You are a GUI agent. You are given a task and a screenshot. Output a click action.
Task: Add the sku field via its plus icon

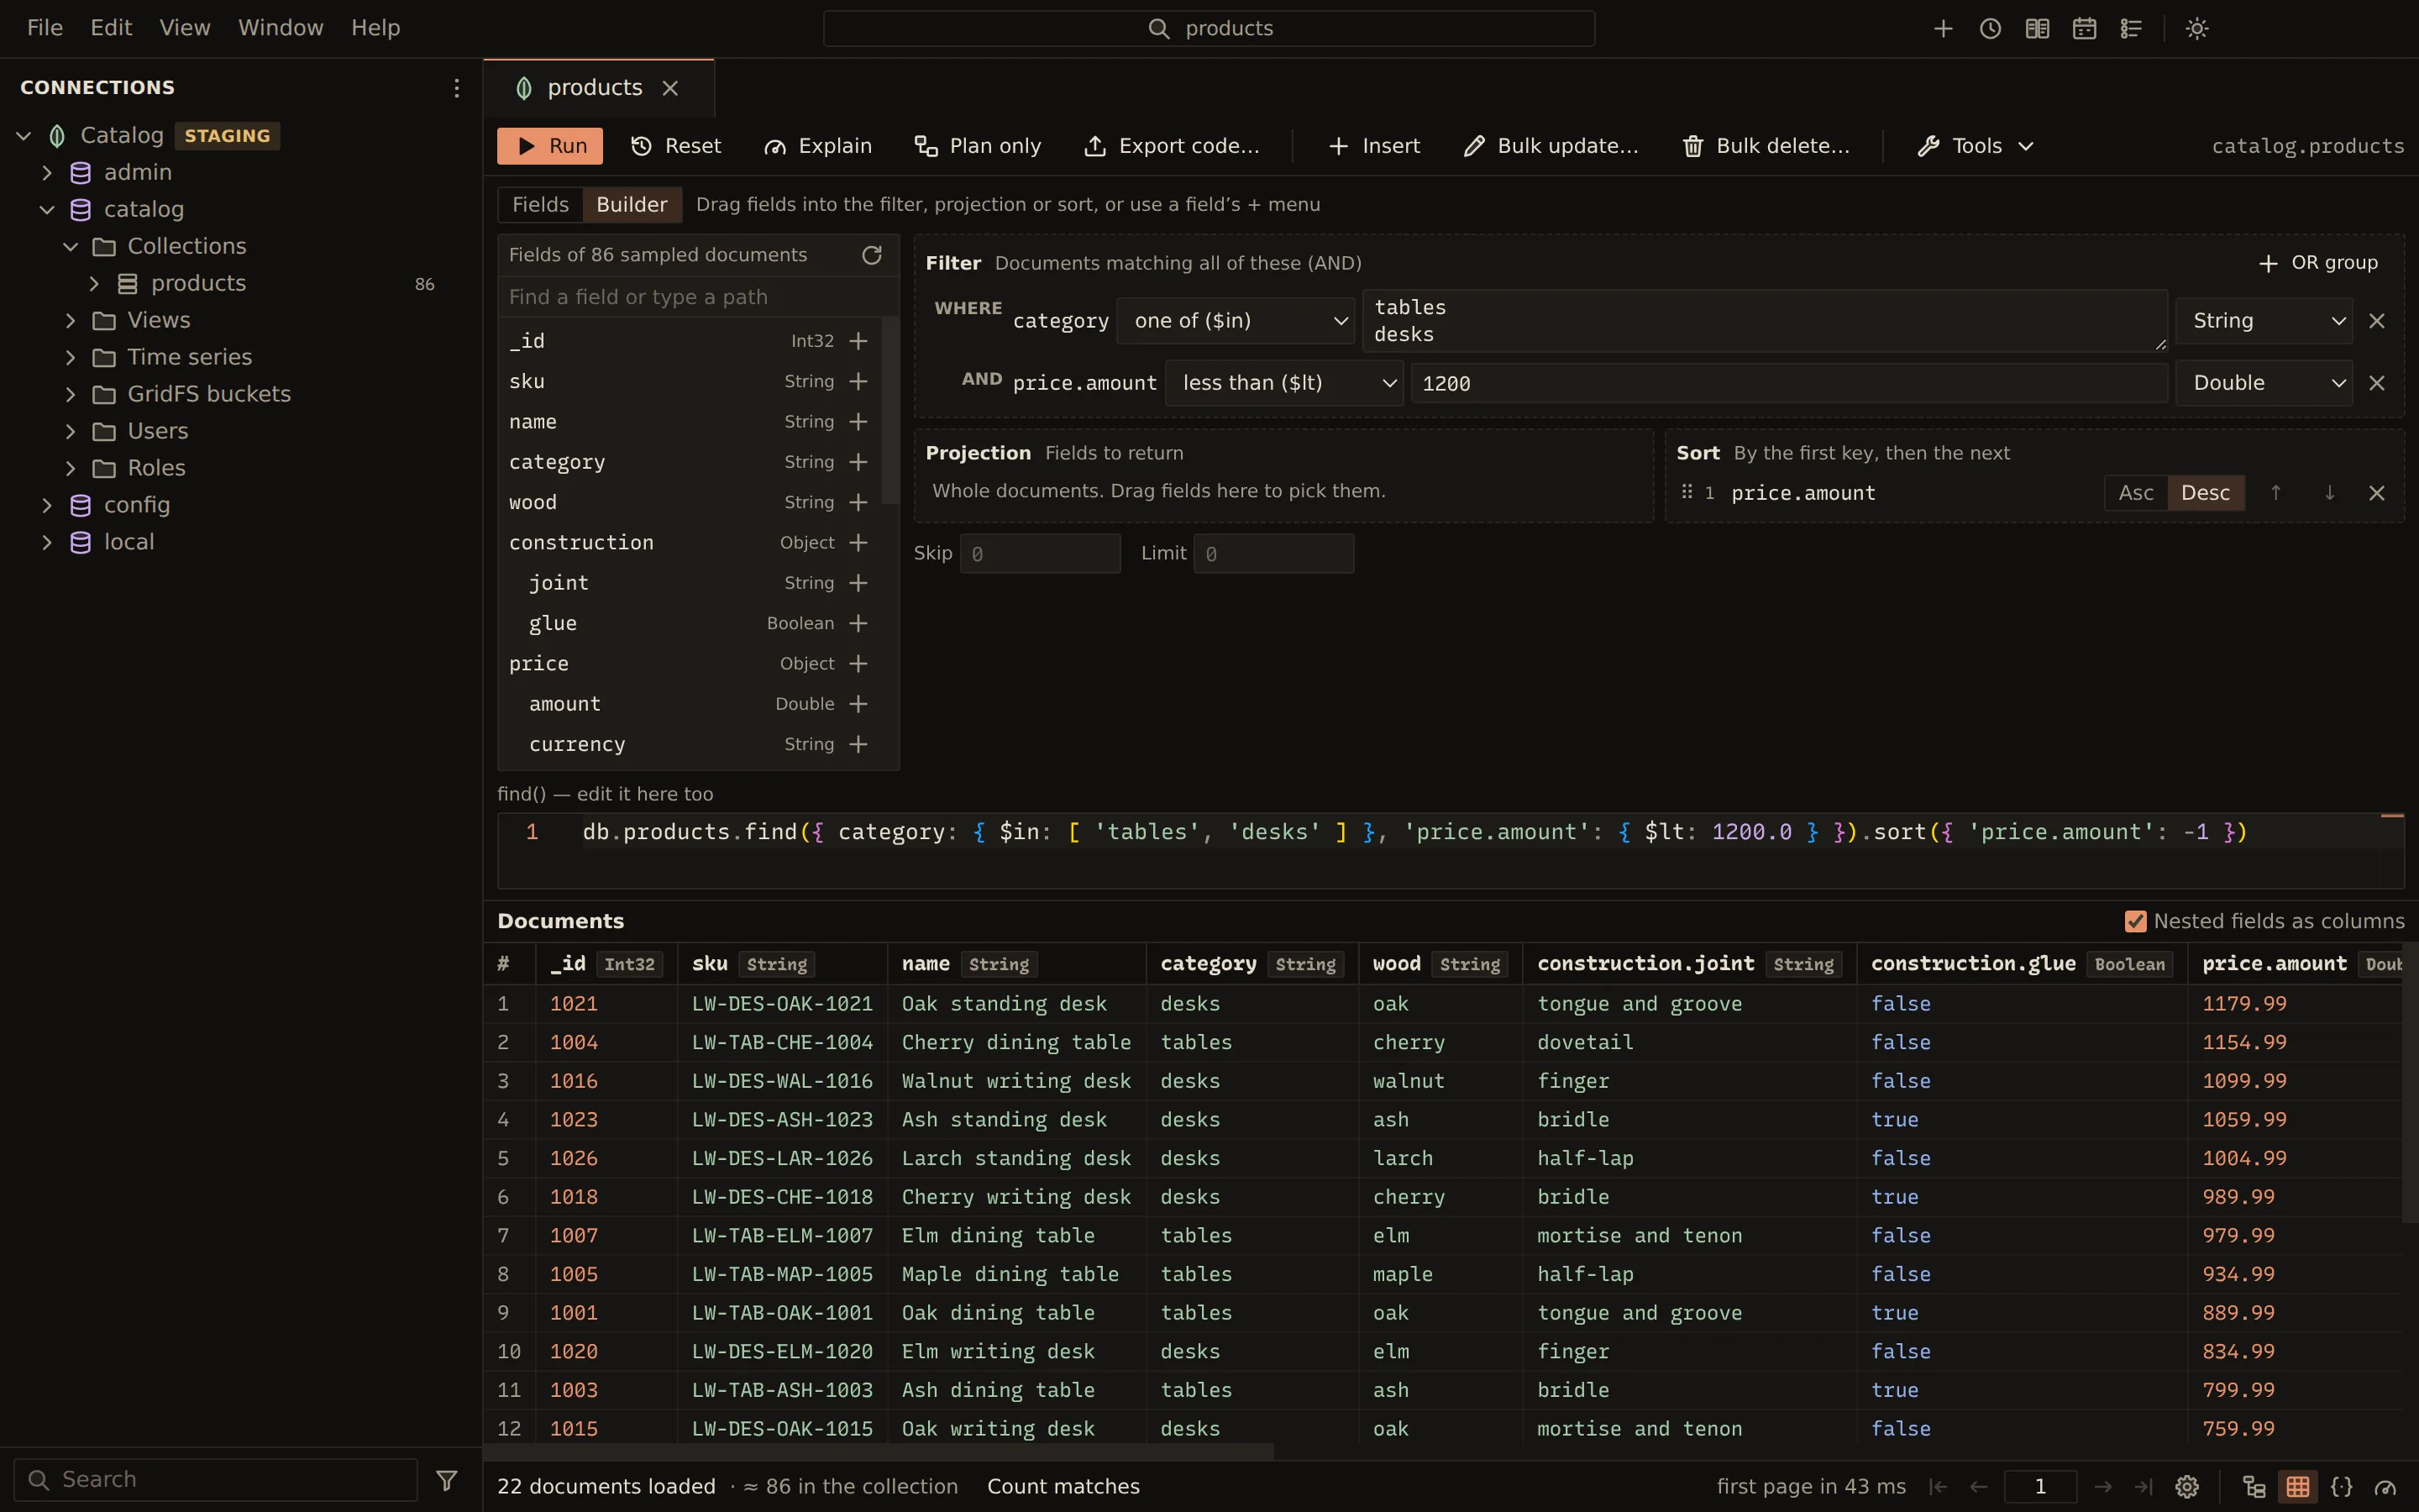[858, 381]
